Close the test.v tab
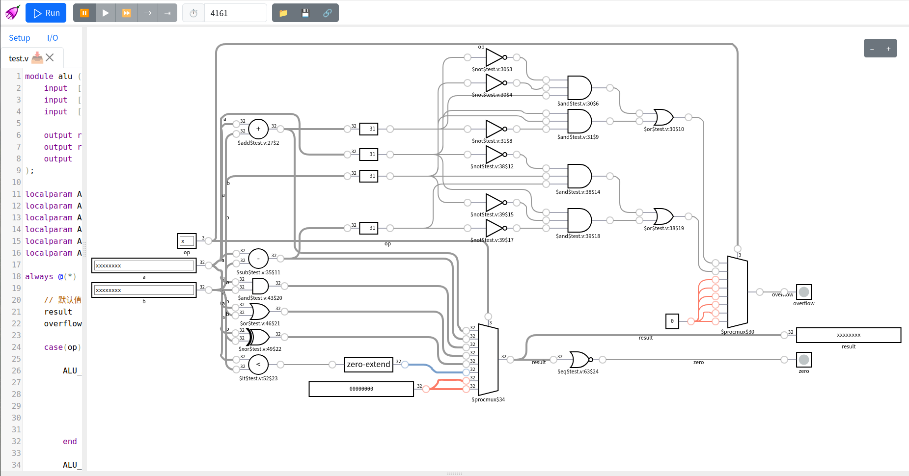909x476 pixels. (x=50, y=58)
